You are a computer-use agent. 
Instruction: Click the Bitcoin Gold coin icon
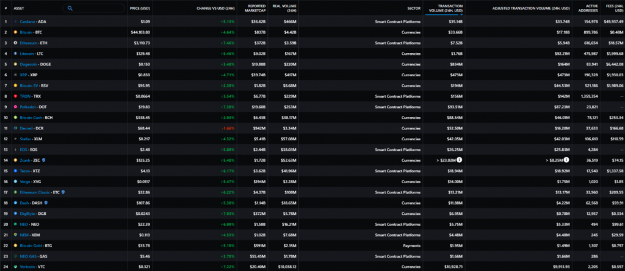pyautogui.click(x=15, y=245)
